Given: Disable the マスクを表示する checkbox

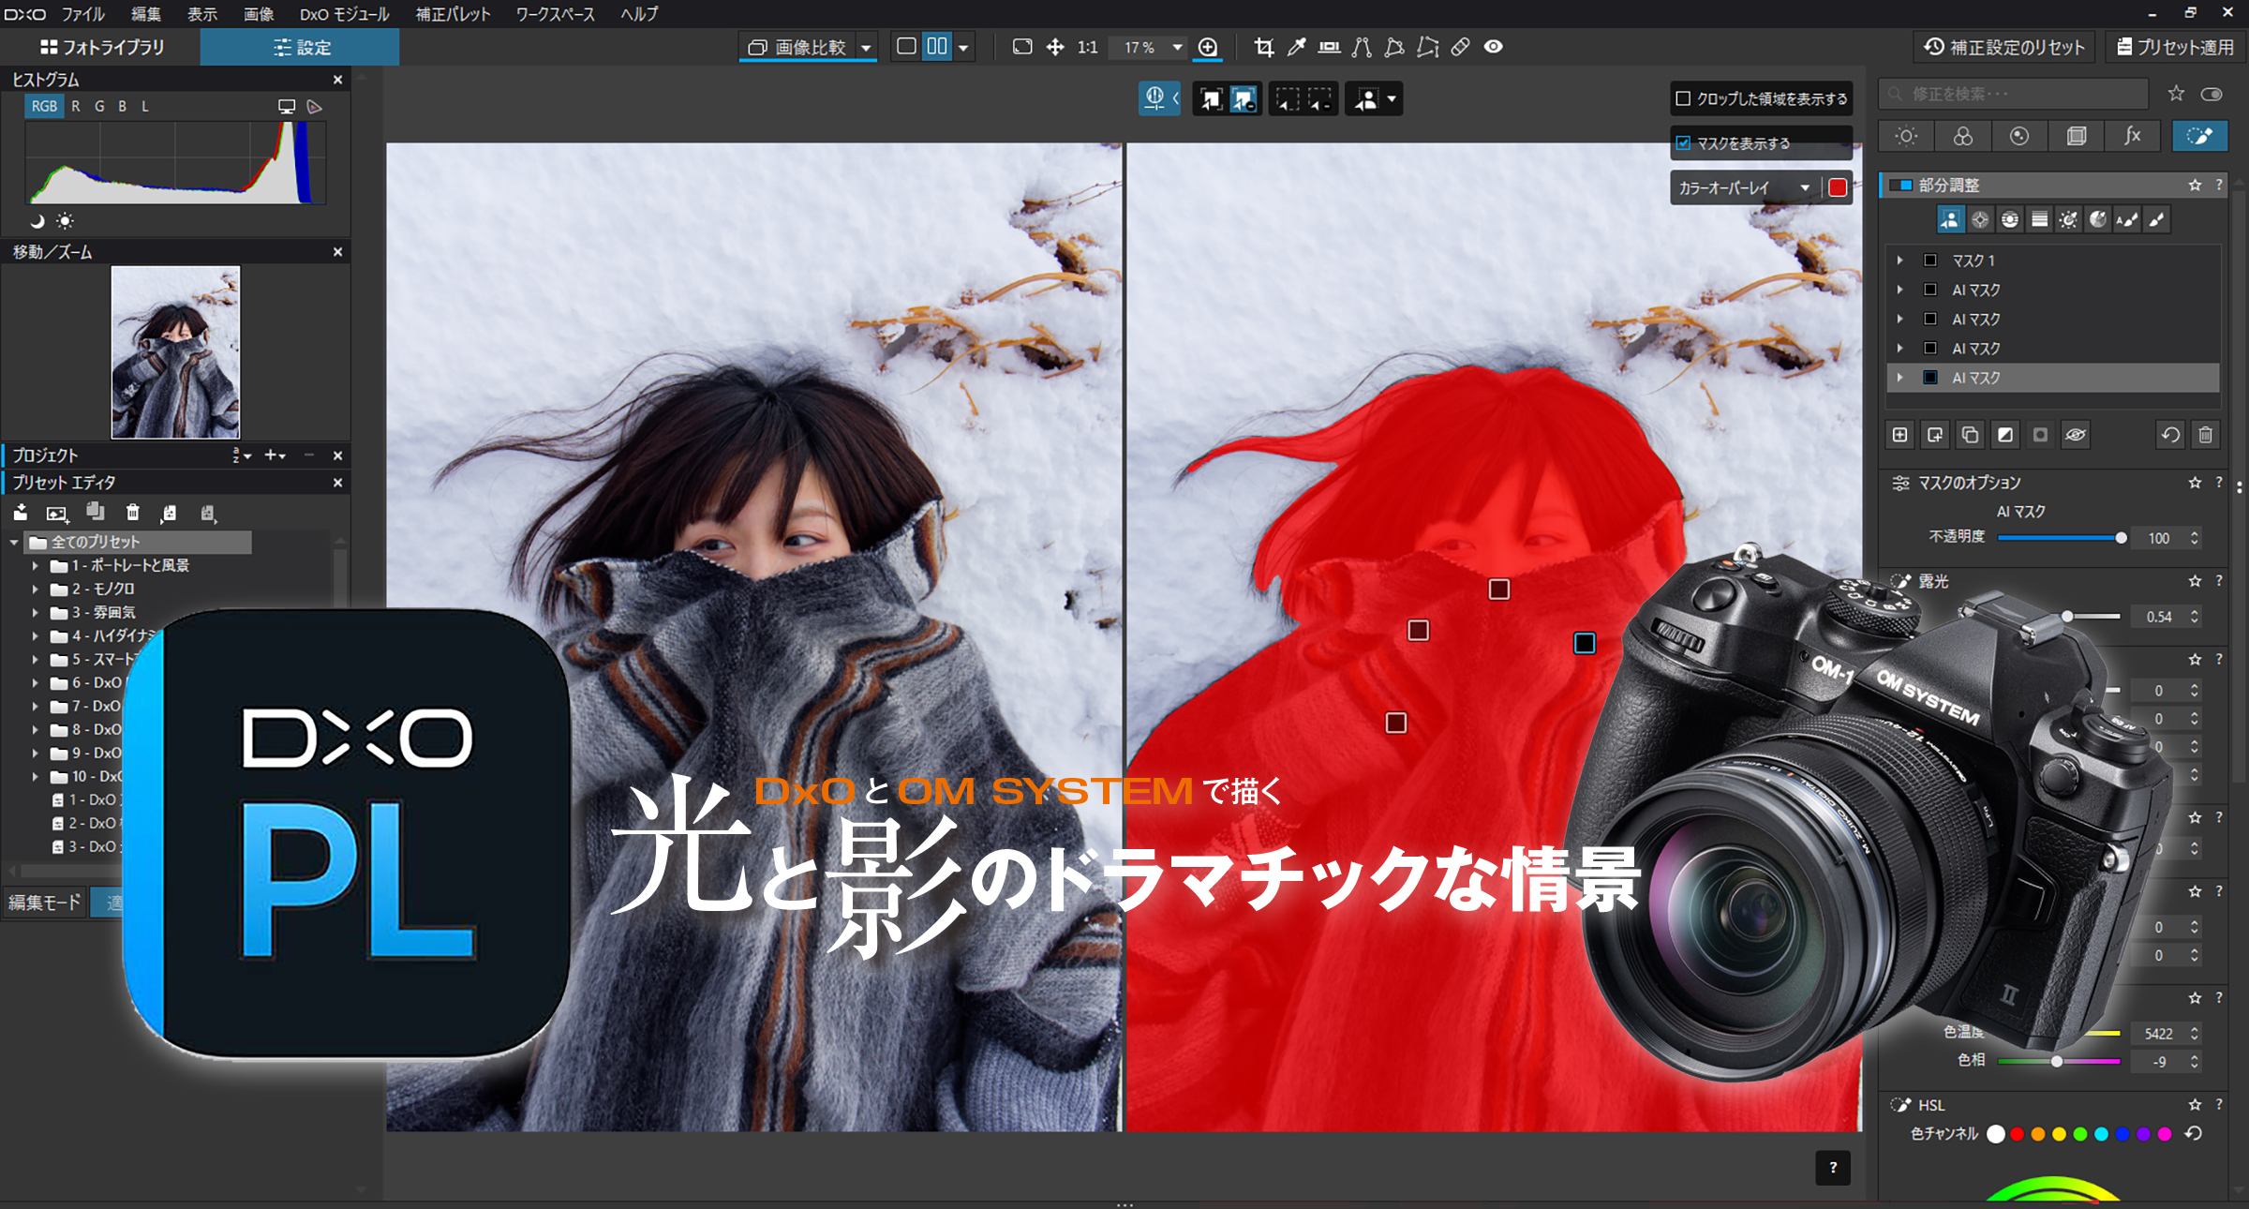Looking at the screenshot, I should 1684,143.
